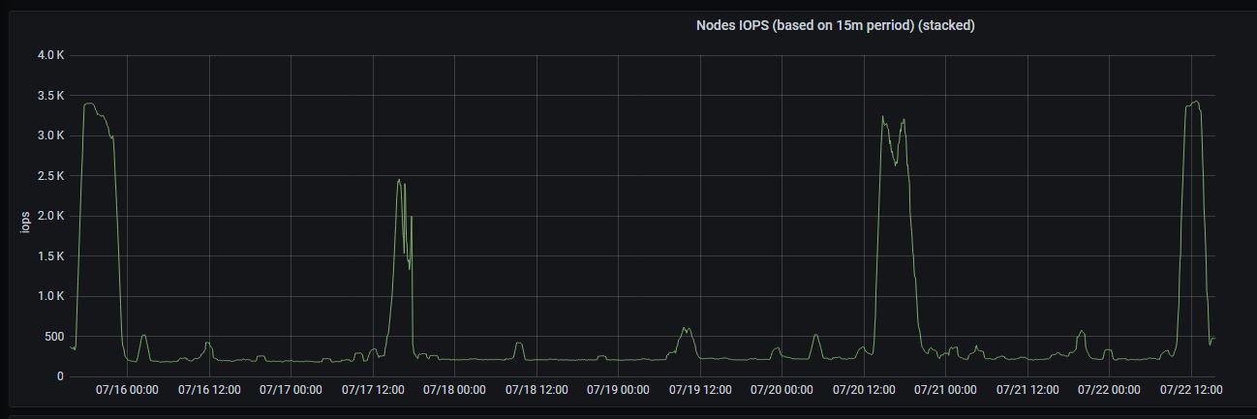
Task: Click the 500 y-axis label
Action: click(x=54, y=337)
